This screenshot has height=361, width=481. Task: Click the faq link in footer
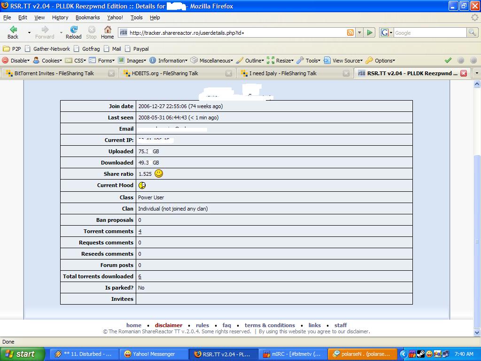pyautogui.click(x=226, y=325)
